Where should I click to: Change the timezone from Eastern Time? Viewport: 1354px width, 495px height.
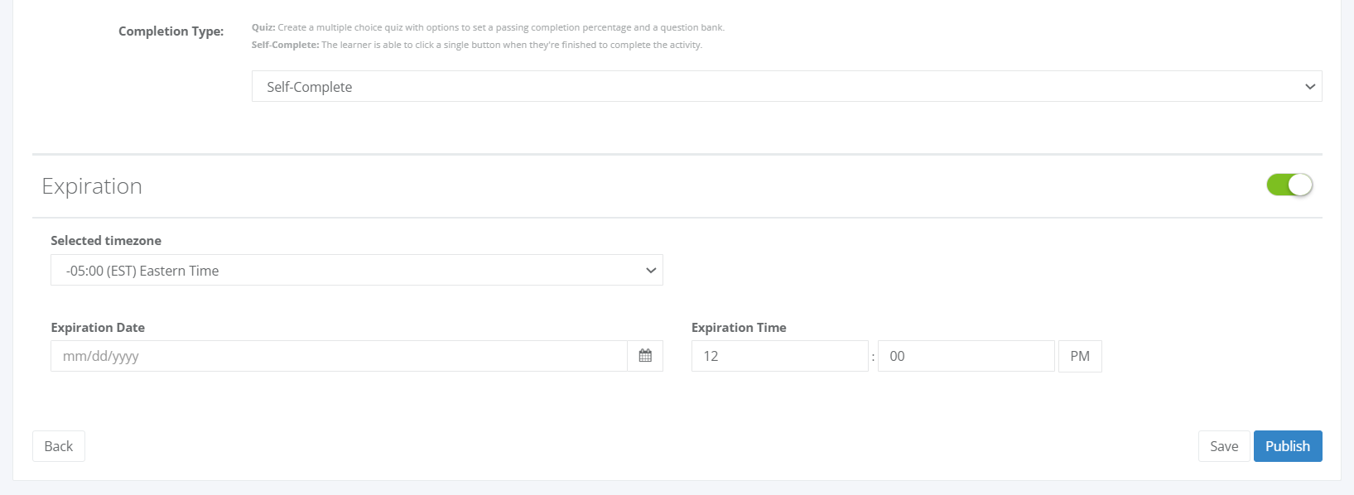pyautogui.click(x=356, y=270)
